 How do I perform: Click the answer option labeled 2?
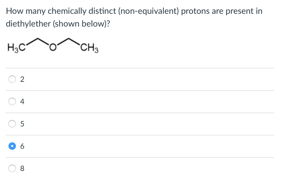point(22,79)
